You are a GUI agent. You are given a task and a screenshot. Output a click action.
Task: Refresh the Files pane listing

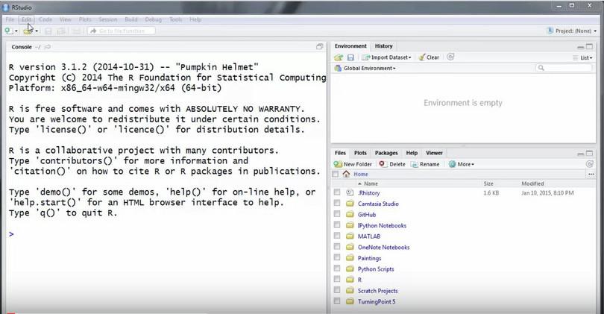tap(590, 164)
